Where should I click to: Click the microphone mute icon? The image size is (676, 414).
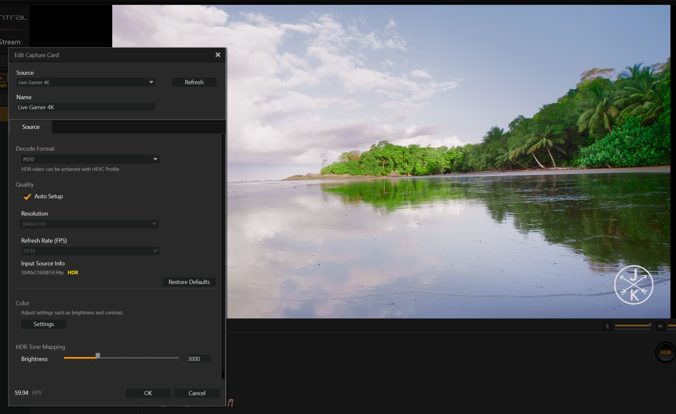tap(607, 326)
